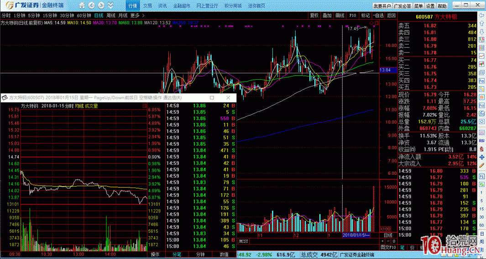The width and height of the screenshot is (486, 259).
Task: Open the 菜单 menu
Action: tap(418, 6)
